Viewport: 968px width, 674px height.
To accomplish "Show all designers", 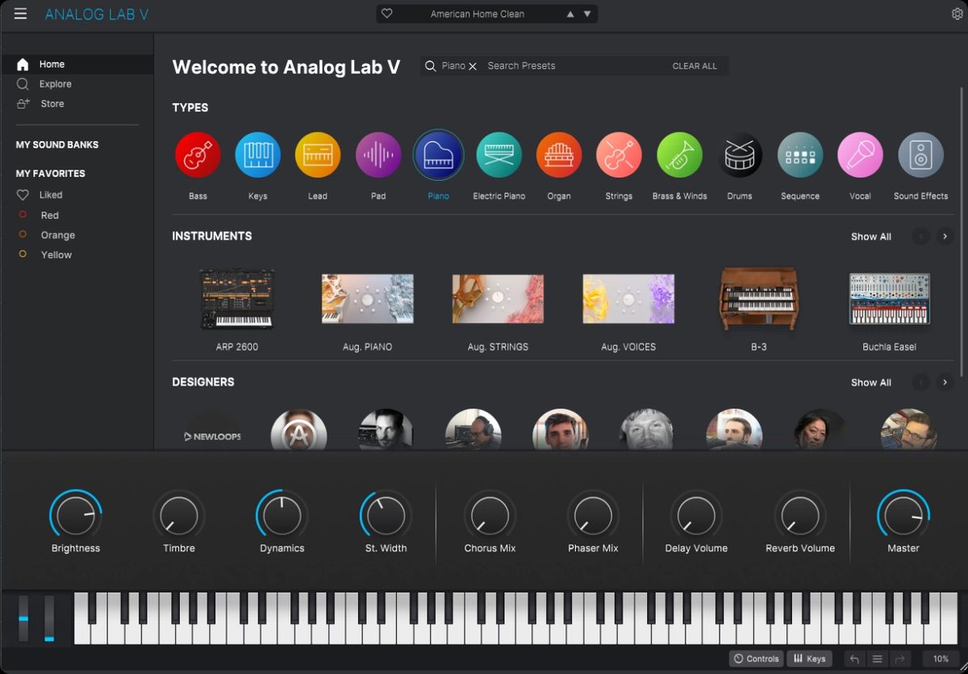I will click(x=871, y=383).
